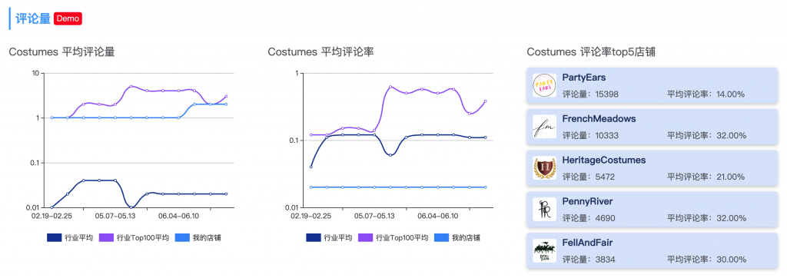Image resolution: width=787 pixels, height=278 pixels.
Task: Click the 评论量 section heading
Action: point(33,18)
